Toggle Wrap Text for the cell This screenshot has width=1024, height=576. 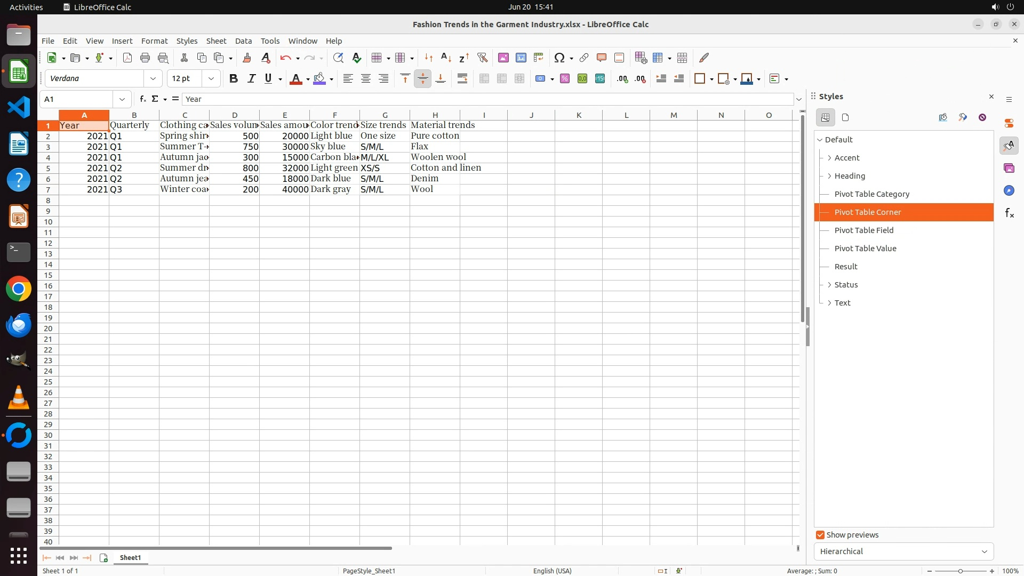[x=462, y=79]
